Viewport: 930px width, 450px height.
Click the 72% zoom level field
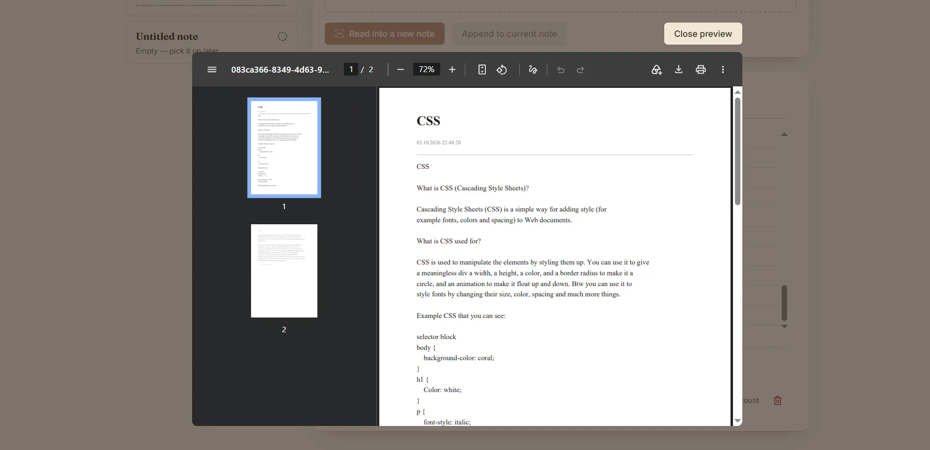click(x=426, y=70)
